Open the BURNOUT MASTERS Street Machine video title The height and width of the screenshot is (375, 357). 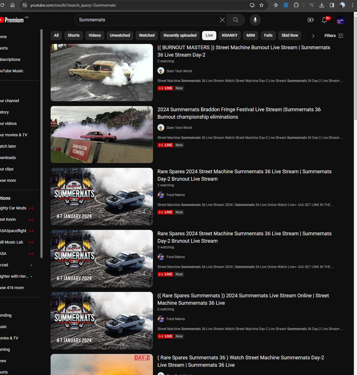pyautogui.click(x=244, y=51)
